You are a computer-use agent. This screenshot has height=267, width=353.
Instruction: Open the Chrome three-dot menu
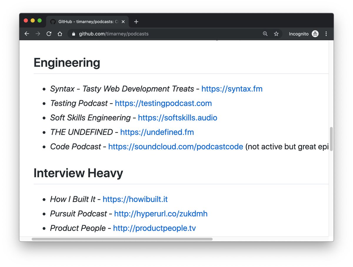pos(326,34)
